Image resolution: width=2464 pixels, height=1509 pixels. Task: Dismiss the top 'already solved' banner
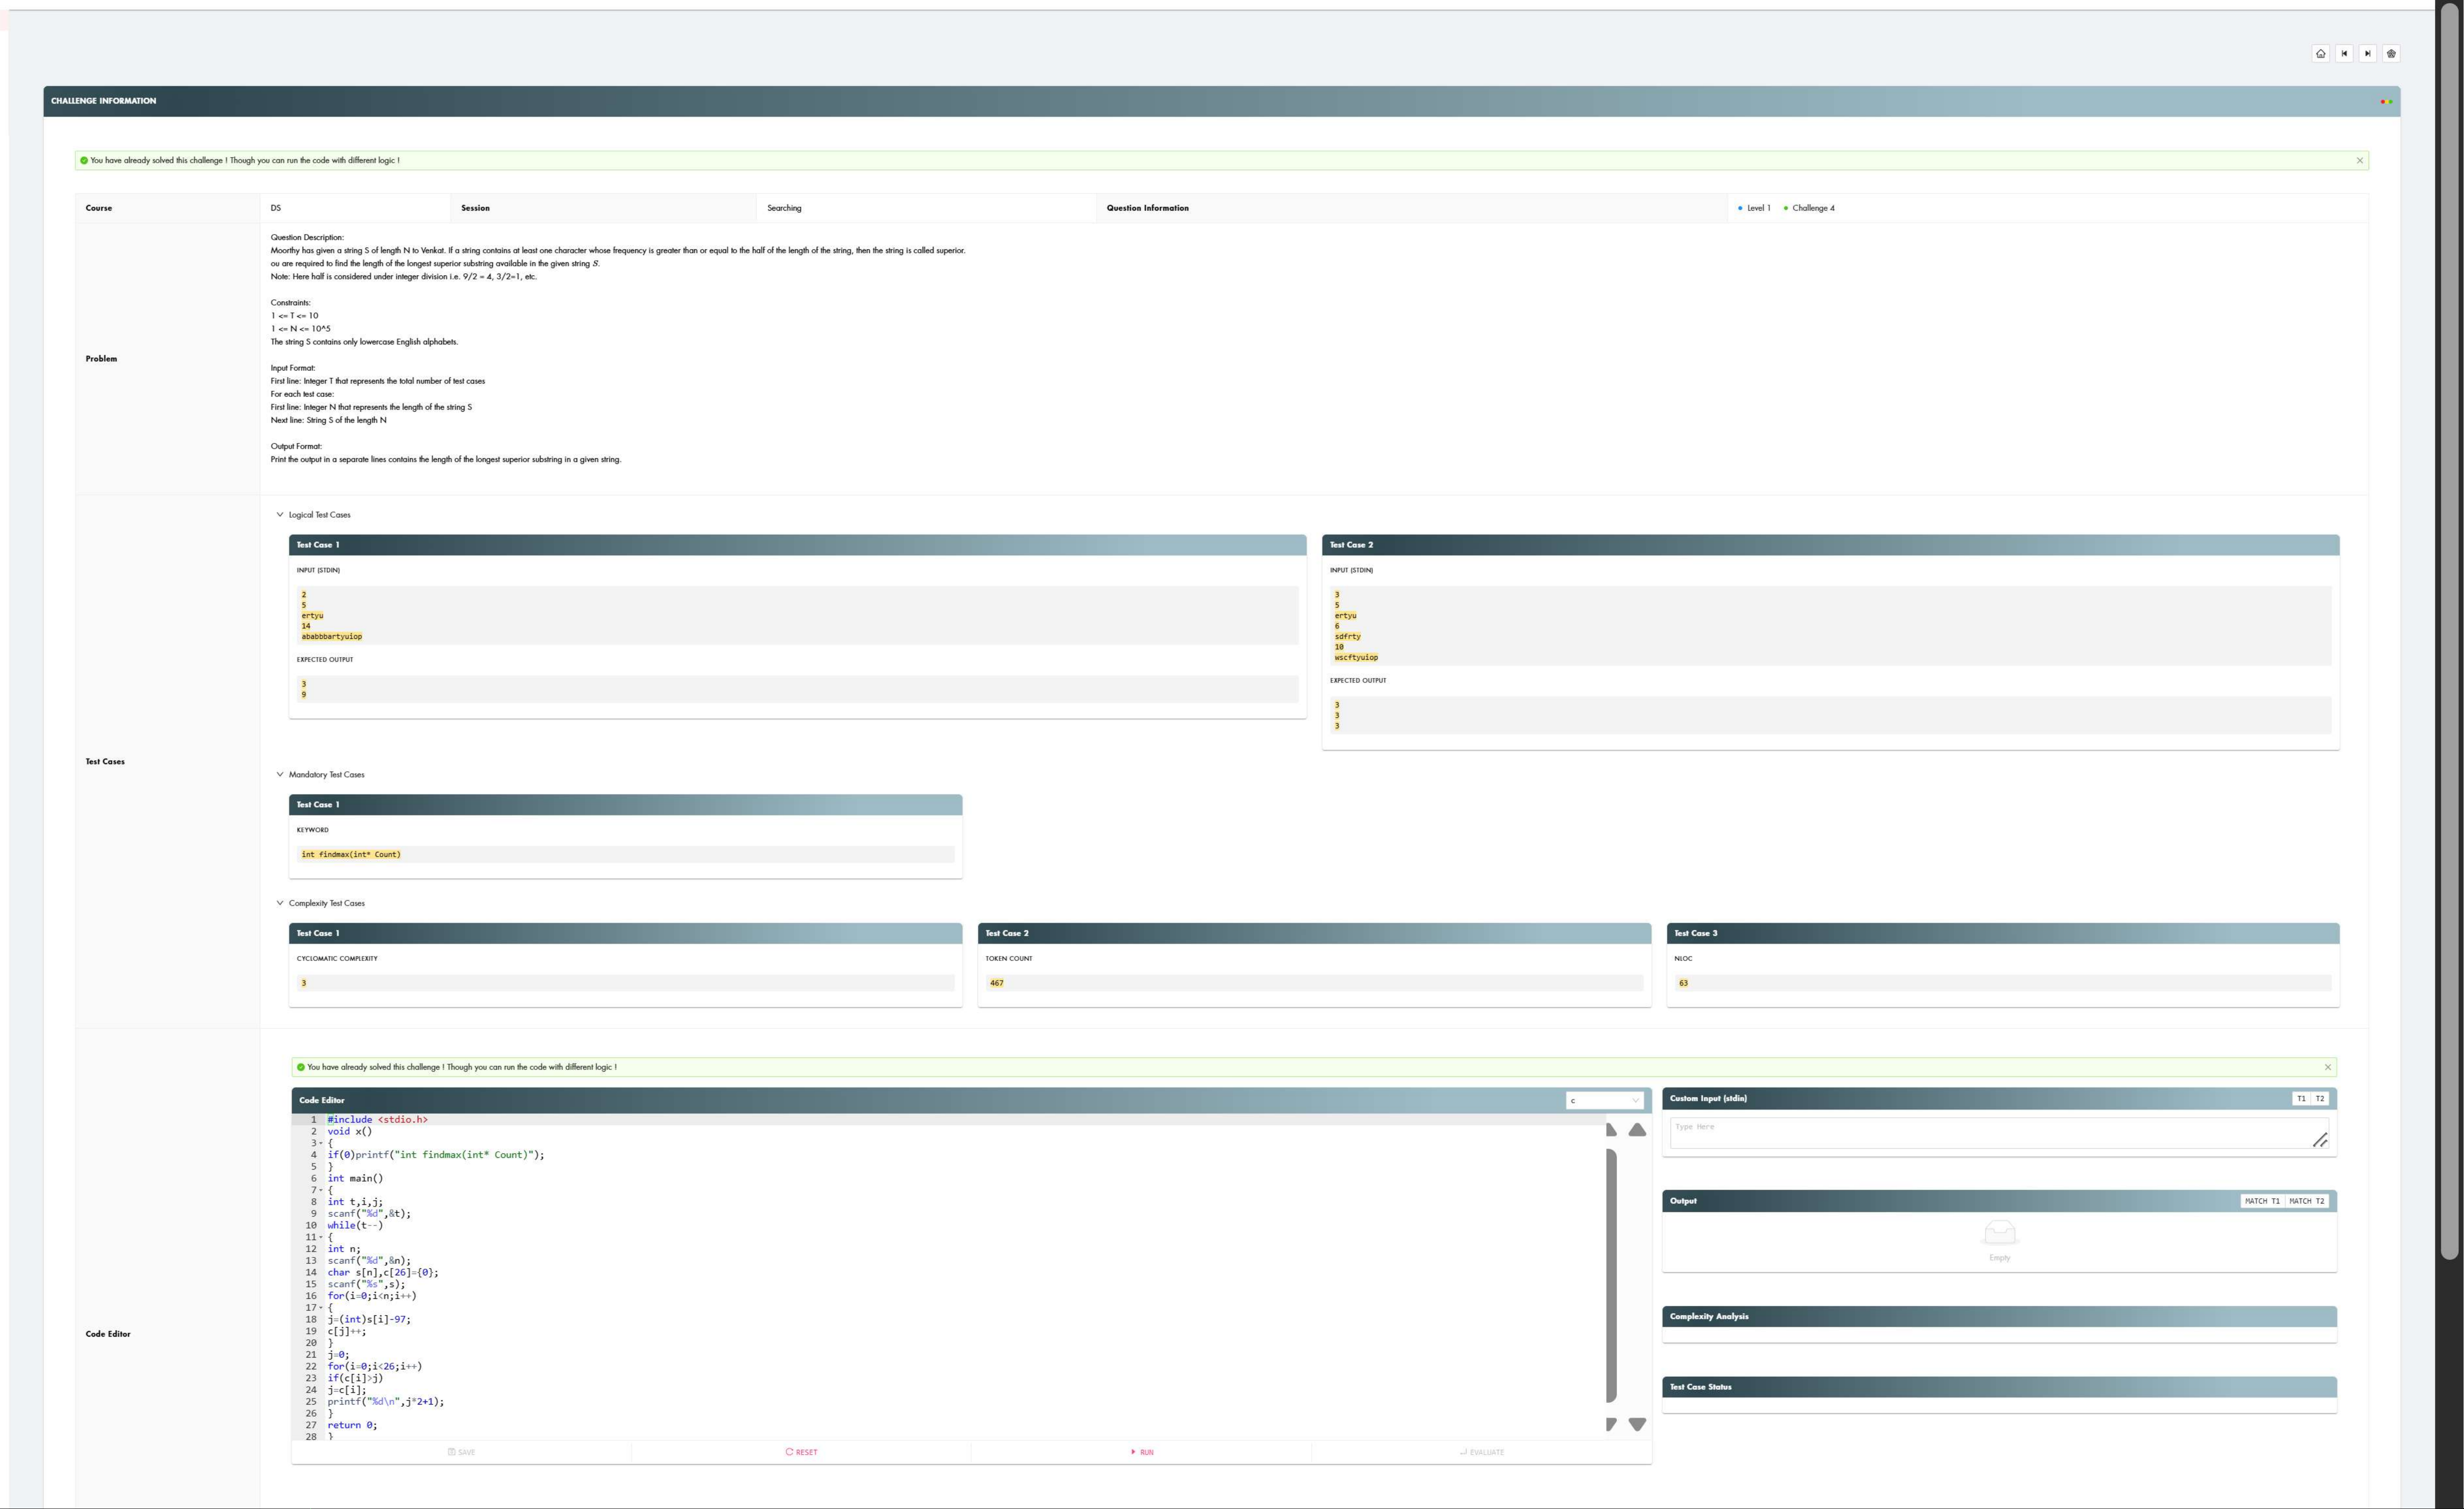click(2360, 161)
